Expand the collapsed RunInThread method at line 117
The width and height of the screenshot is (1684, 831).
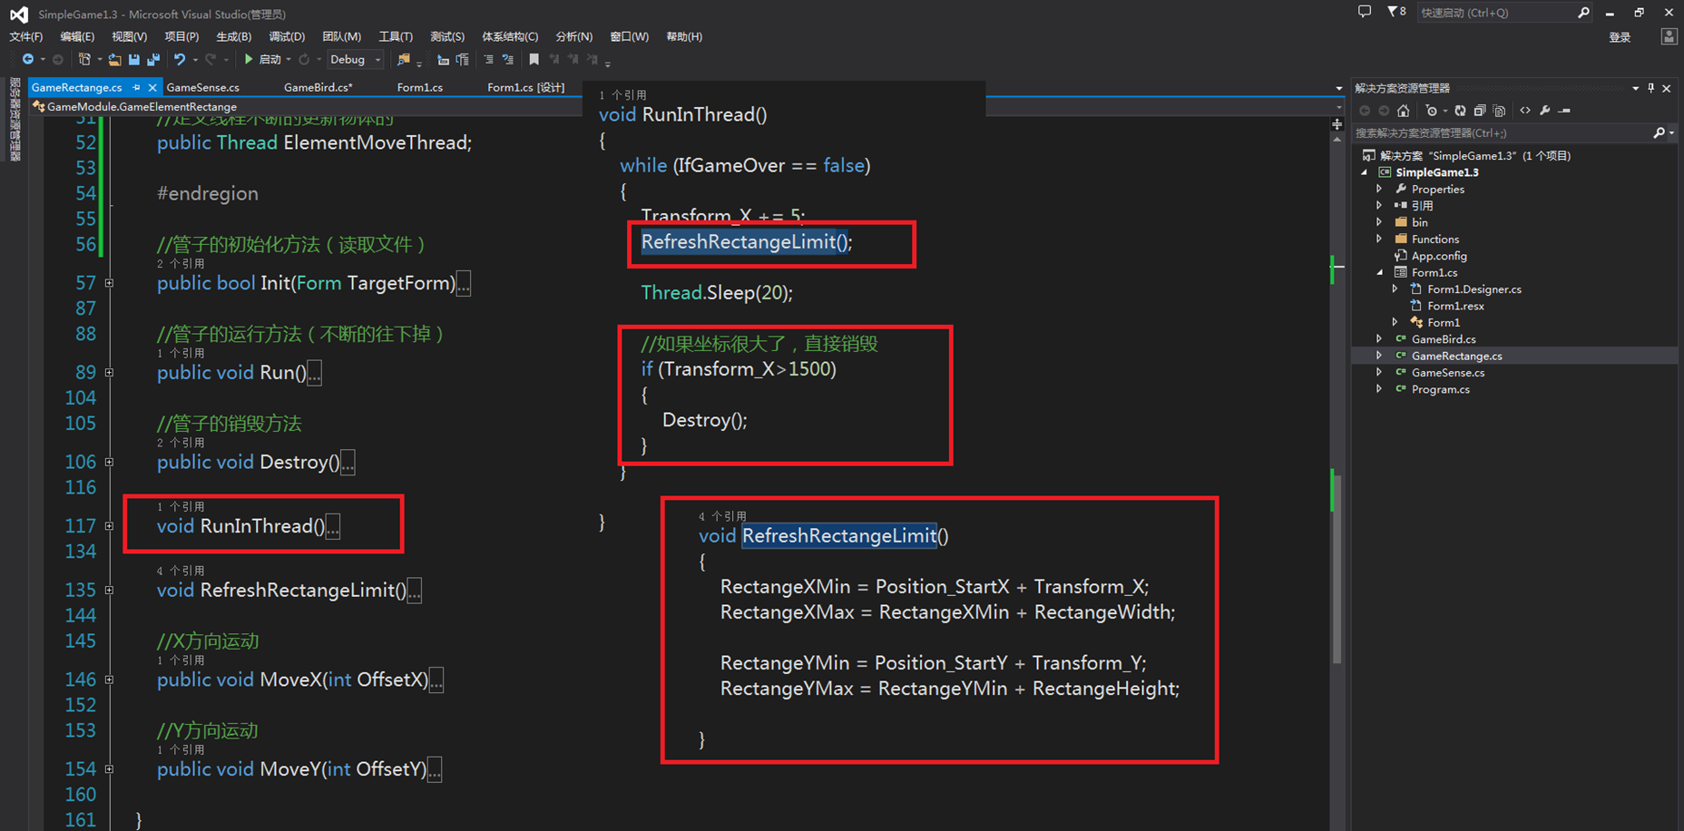pyautogui.click(x=109, y=526)
